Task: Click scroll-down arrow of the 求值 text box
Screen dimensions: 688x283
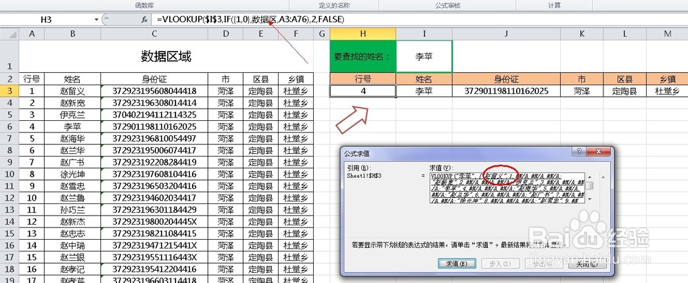Action: 590,199
